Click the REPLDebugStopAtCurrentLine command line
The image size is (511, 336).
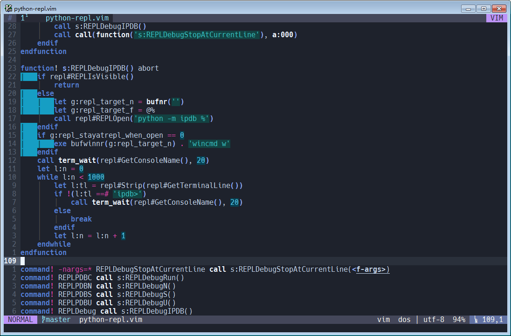coord(205,269)
